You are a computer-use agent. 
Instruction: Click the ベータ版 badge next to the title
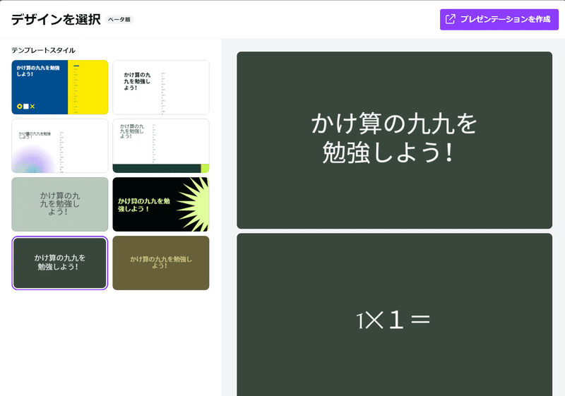point(119,20)
